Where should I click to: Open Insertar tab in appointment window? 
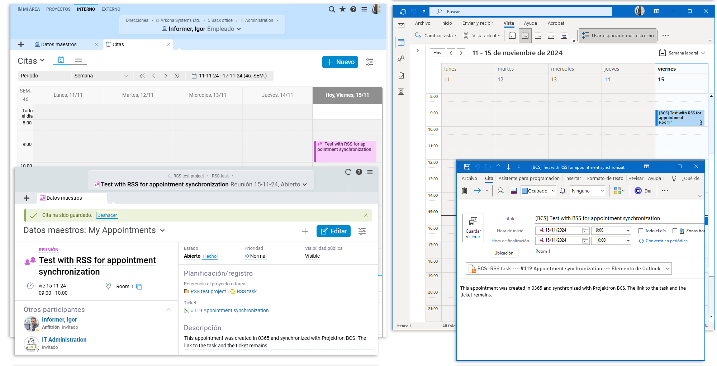click(x=573, y=178)
